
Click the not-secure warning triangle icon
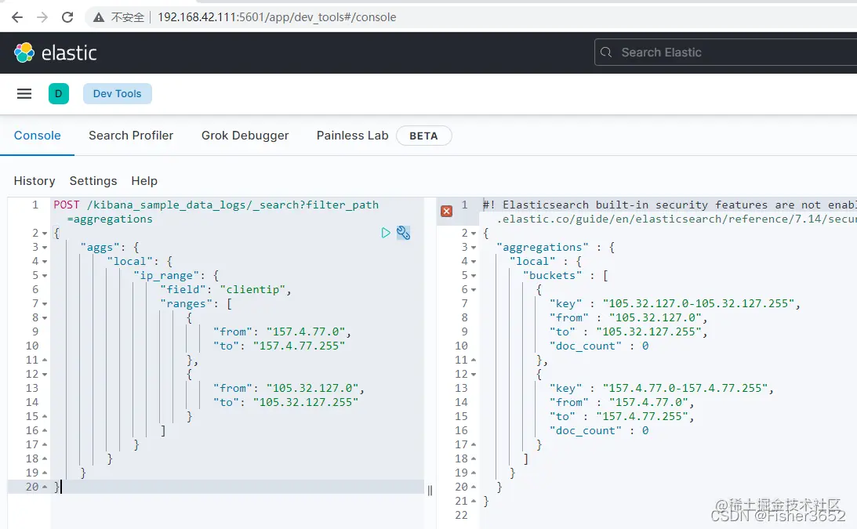pyautogui.click(x=98, y=17)
